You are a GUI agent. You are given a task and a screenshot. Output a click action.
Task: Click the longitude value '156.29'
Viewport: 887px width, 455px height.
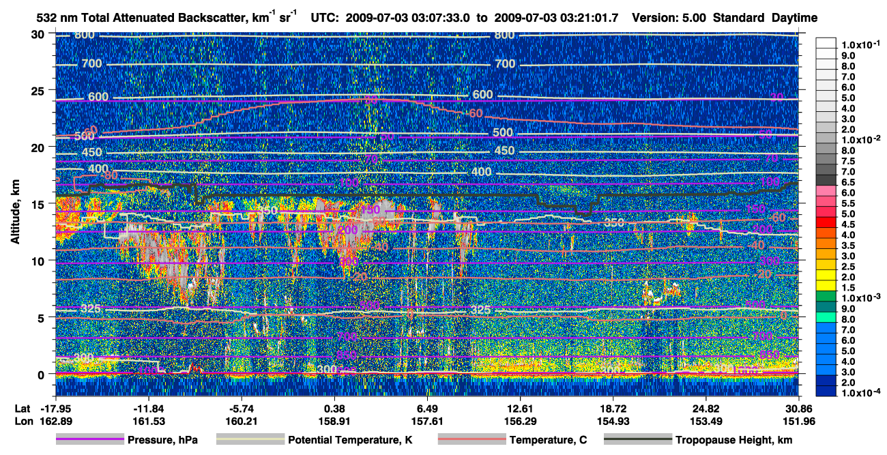[x=520, y=422]
